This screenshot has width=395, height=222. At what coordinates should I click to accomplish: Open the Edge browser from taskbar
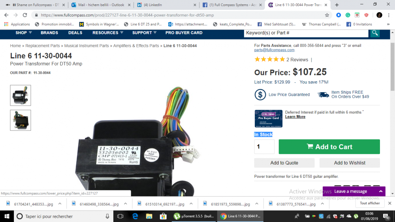click(x=135, y=216)
